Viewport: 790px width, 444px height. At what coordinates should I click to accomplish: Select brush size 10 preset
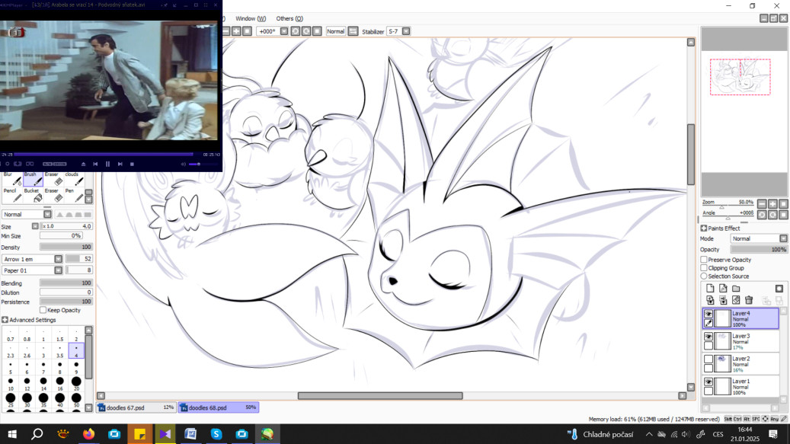tap(11, 384)
